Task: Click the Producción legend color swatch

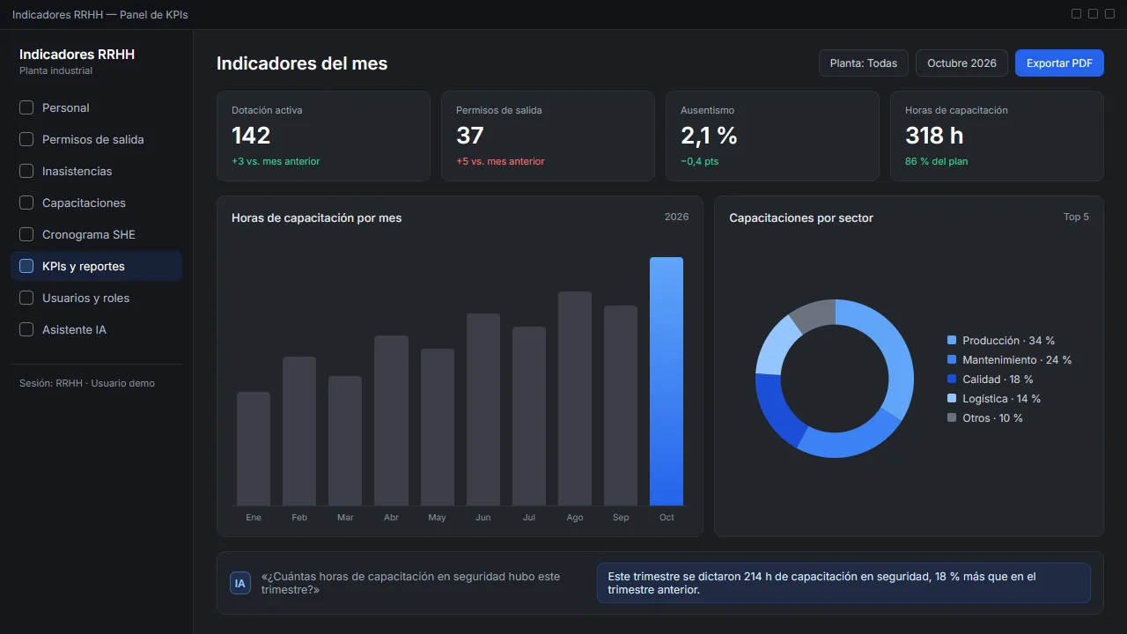Action: [x=952, y=341]
